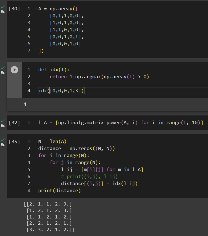Click execution count [30]
This screenshot has height=236, width=208.
point(14,9)
